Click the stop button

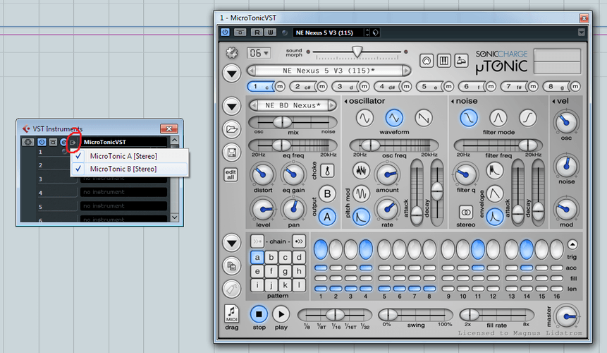click(259, 314)
